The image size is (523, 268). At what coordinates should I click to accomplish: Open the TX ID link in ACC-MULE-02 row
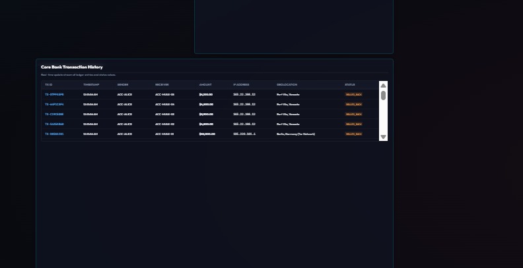54,124
